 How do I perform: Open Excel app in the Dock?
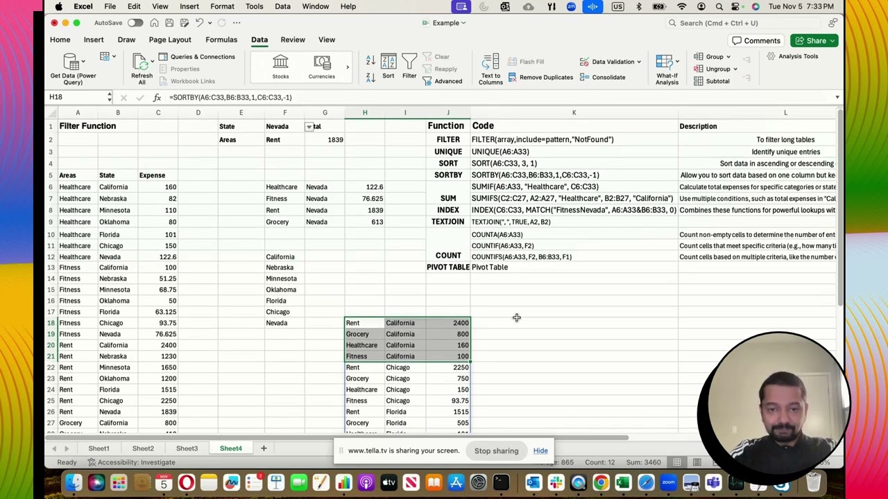click(623, 482)
